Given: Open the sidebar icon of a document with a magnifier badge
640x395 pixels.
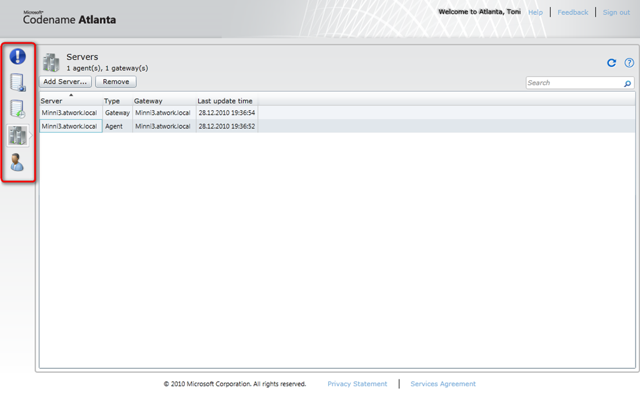Looking at the screenshot, I should pos(17,82).
